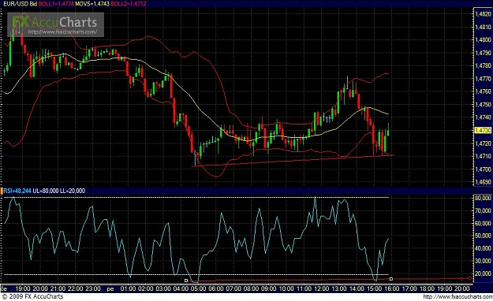Select the MOVS=1,4743 indicator label

(x=92, y=4)
